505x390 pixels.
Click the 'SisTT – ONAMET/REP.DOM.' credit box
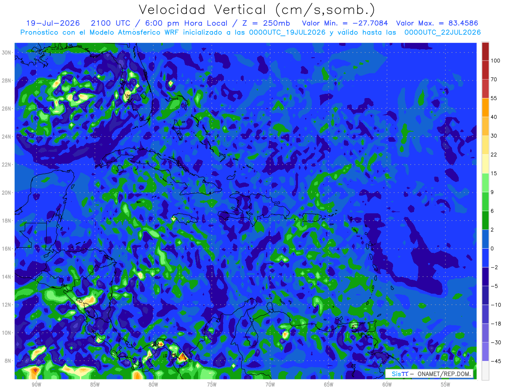tap(429, 374)
